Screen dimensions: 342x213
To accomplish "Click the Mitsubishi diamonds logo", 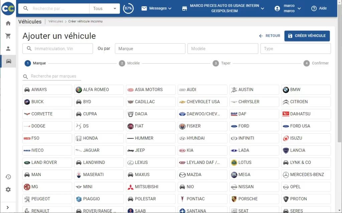I will [131, 187].
